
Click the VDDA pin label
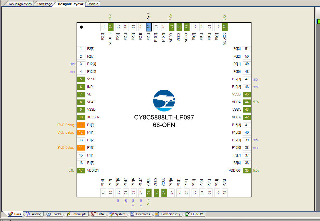coord(236,102)
